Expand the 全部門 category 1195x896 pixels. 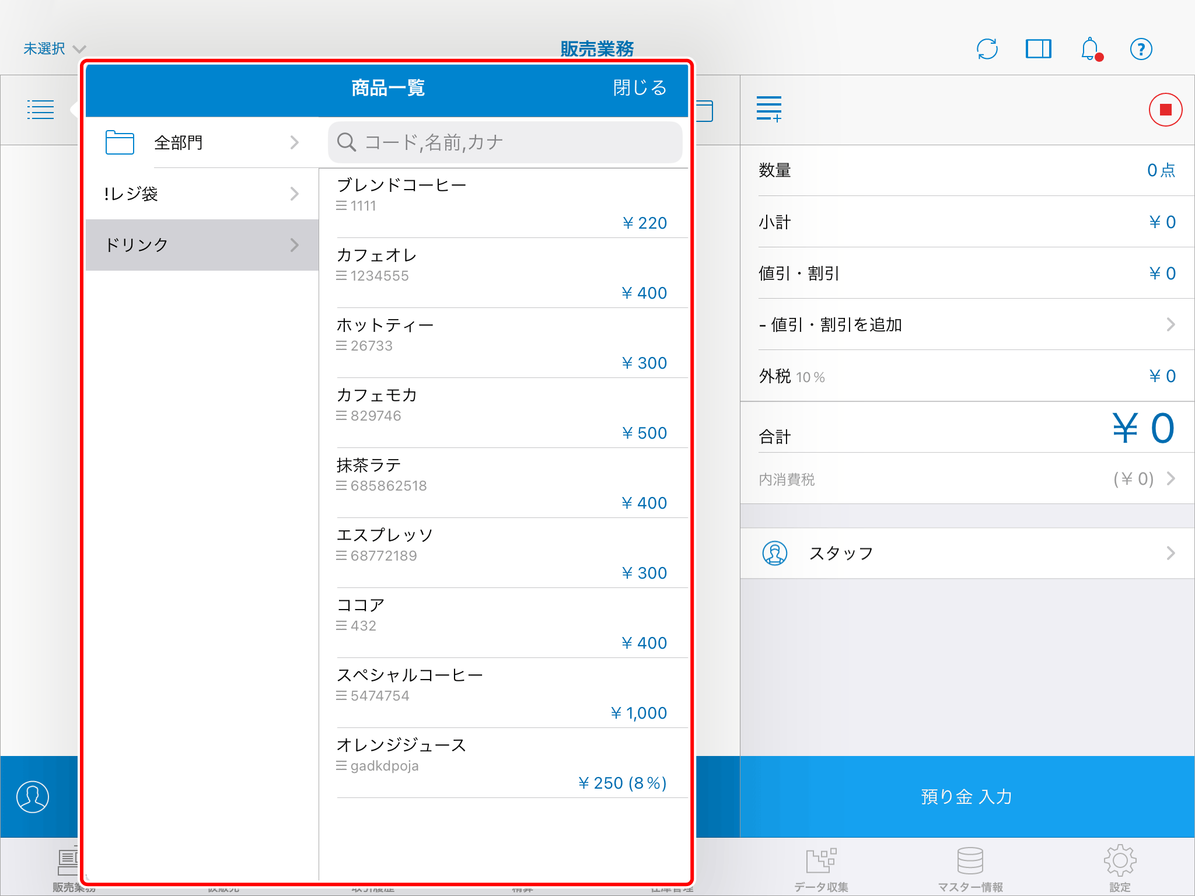tap(202, 143)
